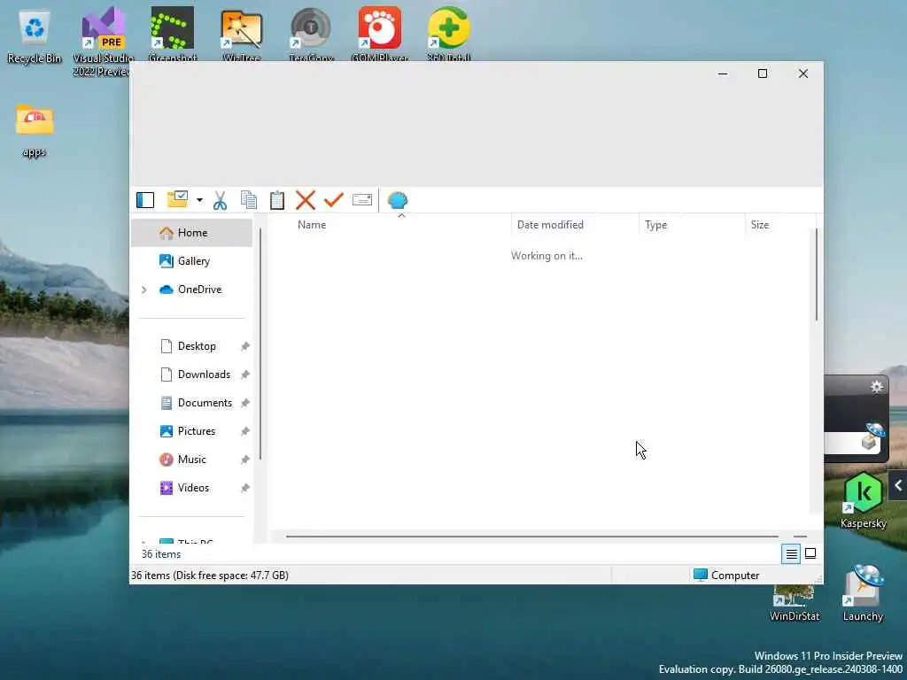This screenshot has height=680, width=907.
Task: Toggle the navigation pane toolbar button
Action: click(145, 200)
